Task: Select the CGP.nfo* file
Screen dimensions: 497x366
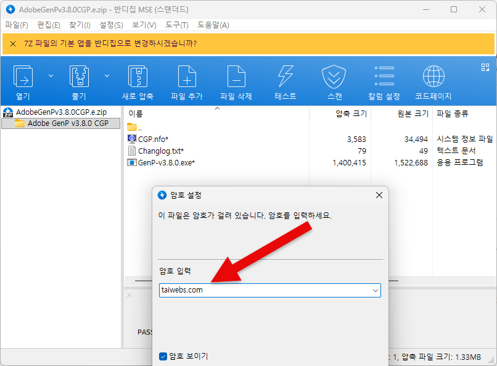Action: 153,139
